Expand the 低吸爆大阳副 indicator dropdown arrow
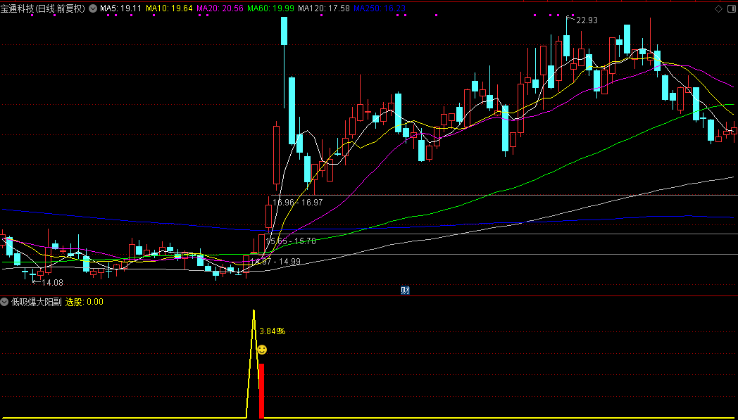 coord(5,302)
